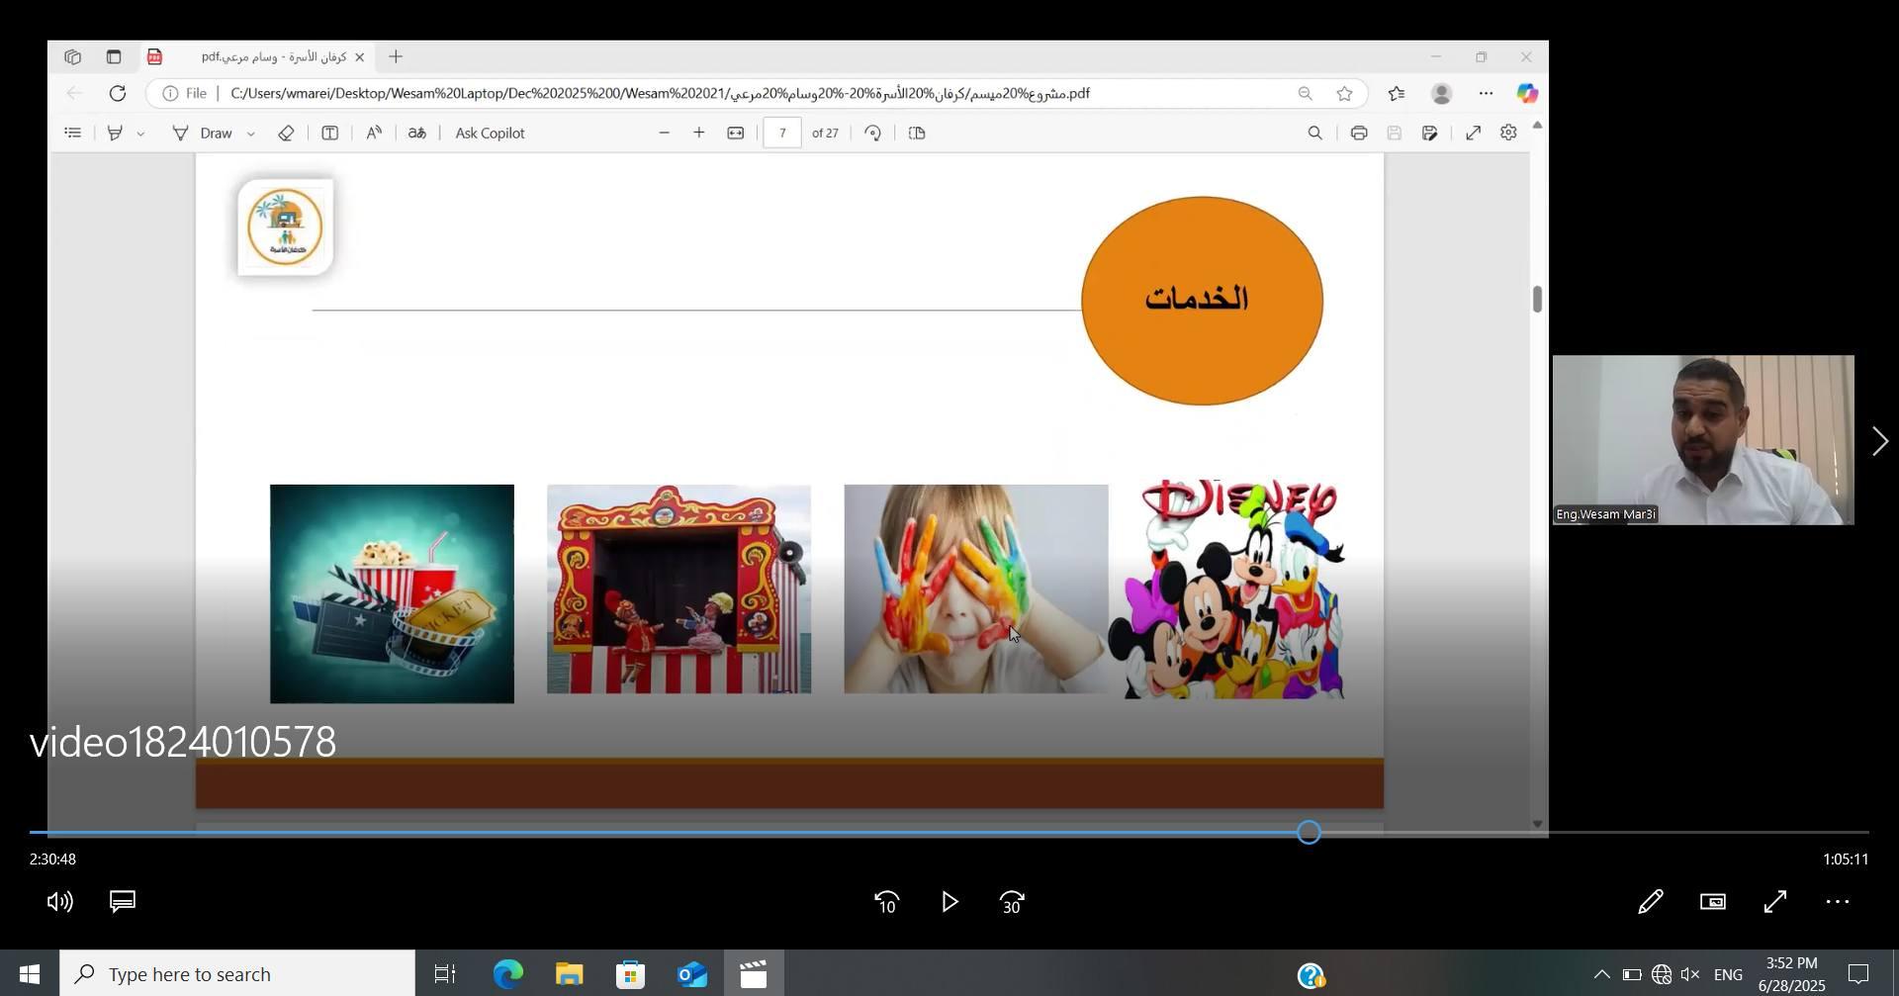This screenshot has width=1899, height=996.
Task: Open a new browser tab
Action: (x=396, y=57)
